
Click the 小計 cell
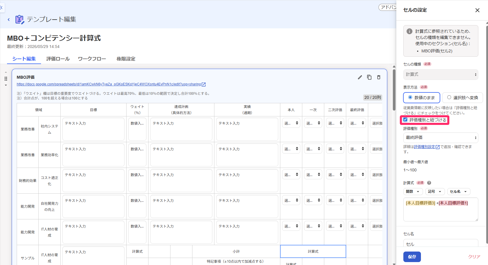tap(236, 252)
